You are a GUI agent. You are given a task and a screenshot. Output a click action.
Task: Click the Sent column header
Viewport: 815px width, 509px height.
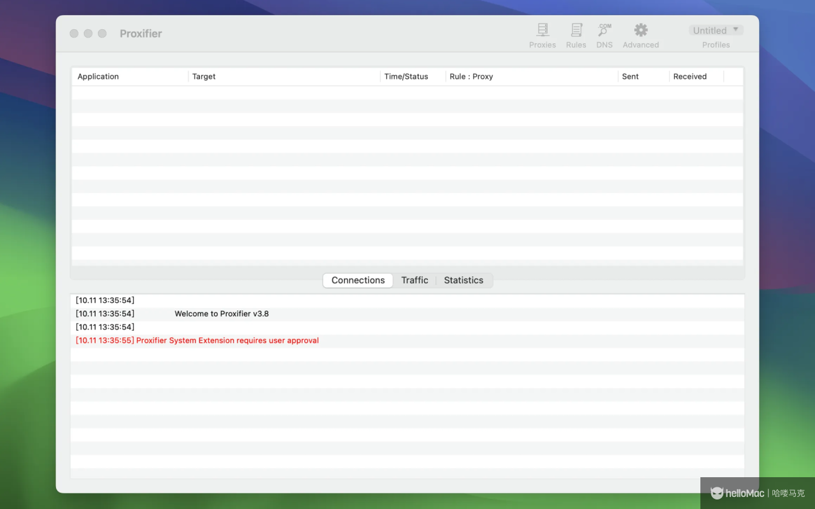pyautogui.click(x=644, y=76)
